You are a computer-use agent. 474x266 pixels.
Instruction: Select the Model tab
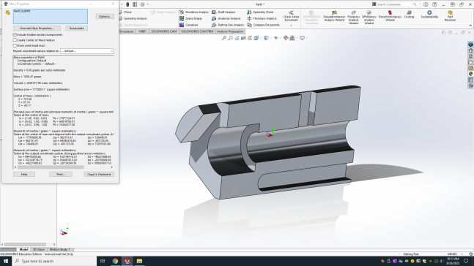click(x=23, y=249)
